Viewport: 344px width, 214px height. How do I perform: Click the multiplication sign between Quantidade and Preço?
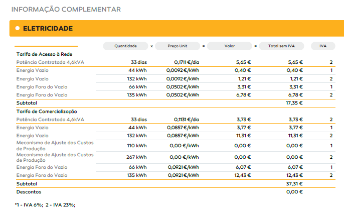point(151,46)
